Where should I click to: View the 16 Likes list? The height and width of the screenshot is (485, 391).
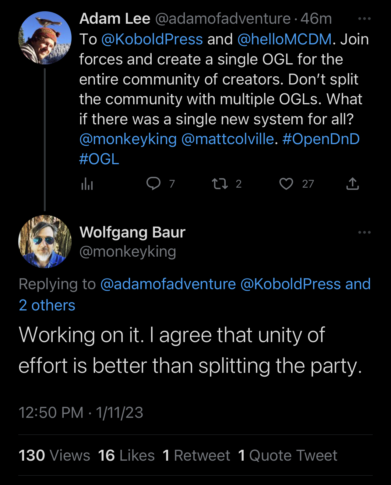pos(126,456)
